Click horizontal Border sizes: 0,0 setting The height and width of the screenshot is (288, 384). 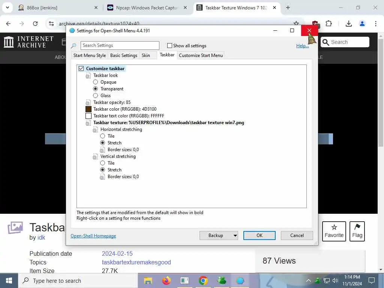tap(123, 150)
